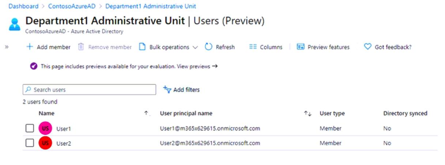445x165 pixels.
Task: Go to Dashboard breadcrumb
Action: pos(23,6)
